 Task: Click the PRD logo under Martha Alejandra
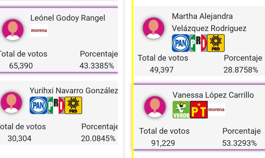click(x=216, y=43)
